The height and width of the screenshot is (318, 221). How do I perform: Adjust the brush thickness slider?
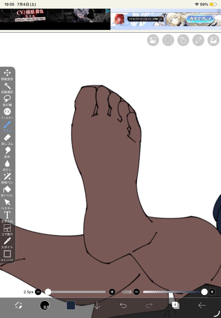pos(75,292)
